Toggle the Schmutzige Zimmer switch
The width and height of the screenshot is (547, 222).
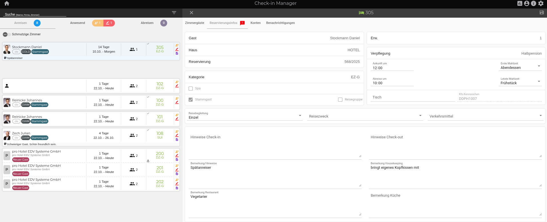click(7, 34)
